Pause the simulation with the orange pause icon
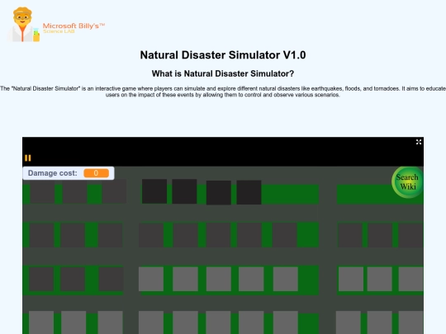 point(27,158)
